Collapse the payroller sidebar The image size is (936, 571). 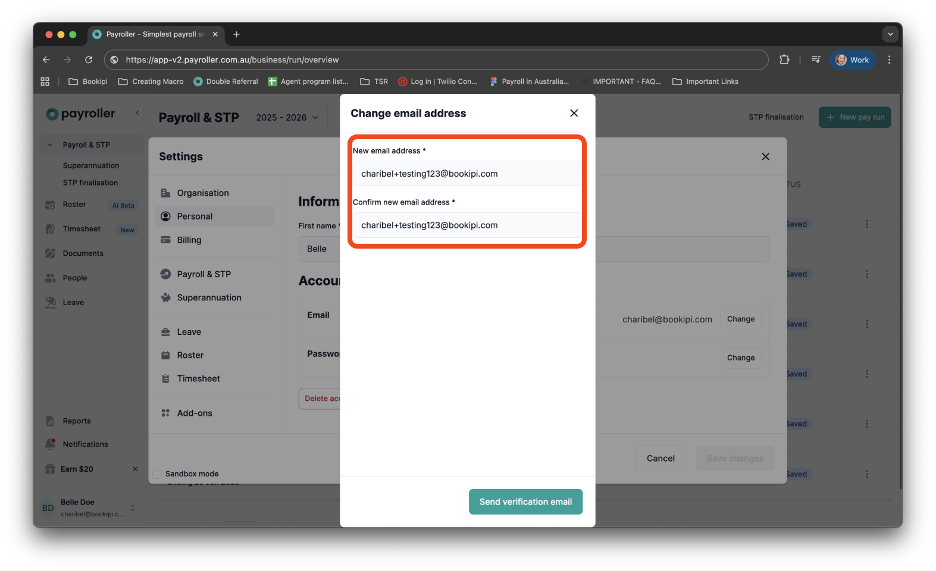coord(137,112)
